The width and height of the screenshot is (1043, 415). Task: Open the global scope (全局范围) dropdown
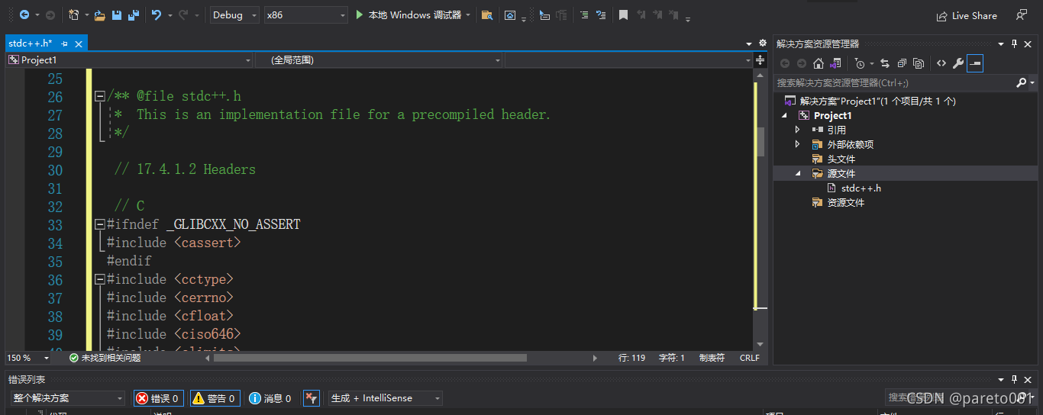(x=379, y=60)
